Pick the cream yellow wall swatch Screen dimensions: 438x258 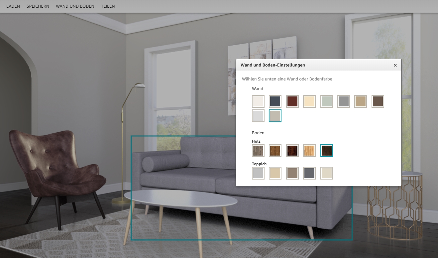pos(309,101)
